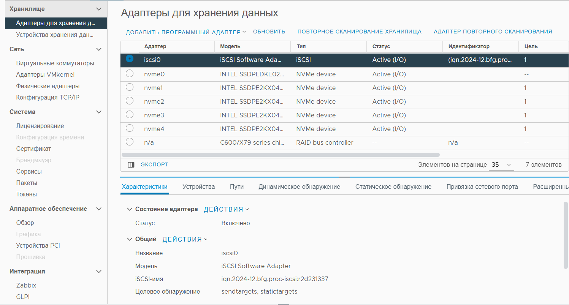569x305 pixels.
Task: Collapse the Общий properties section
Action: 130,239
